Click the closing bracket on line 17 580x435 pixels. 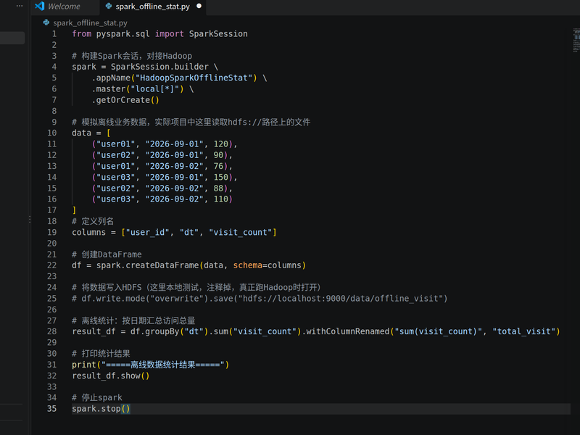pyautogui.click(x=74, y=210)
